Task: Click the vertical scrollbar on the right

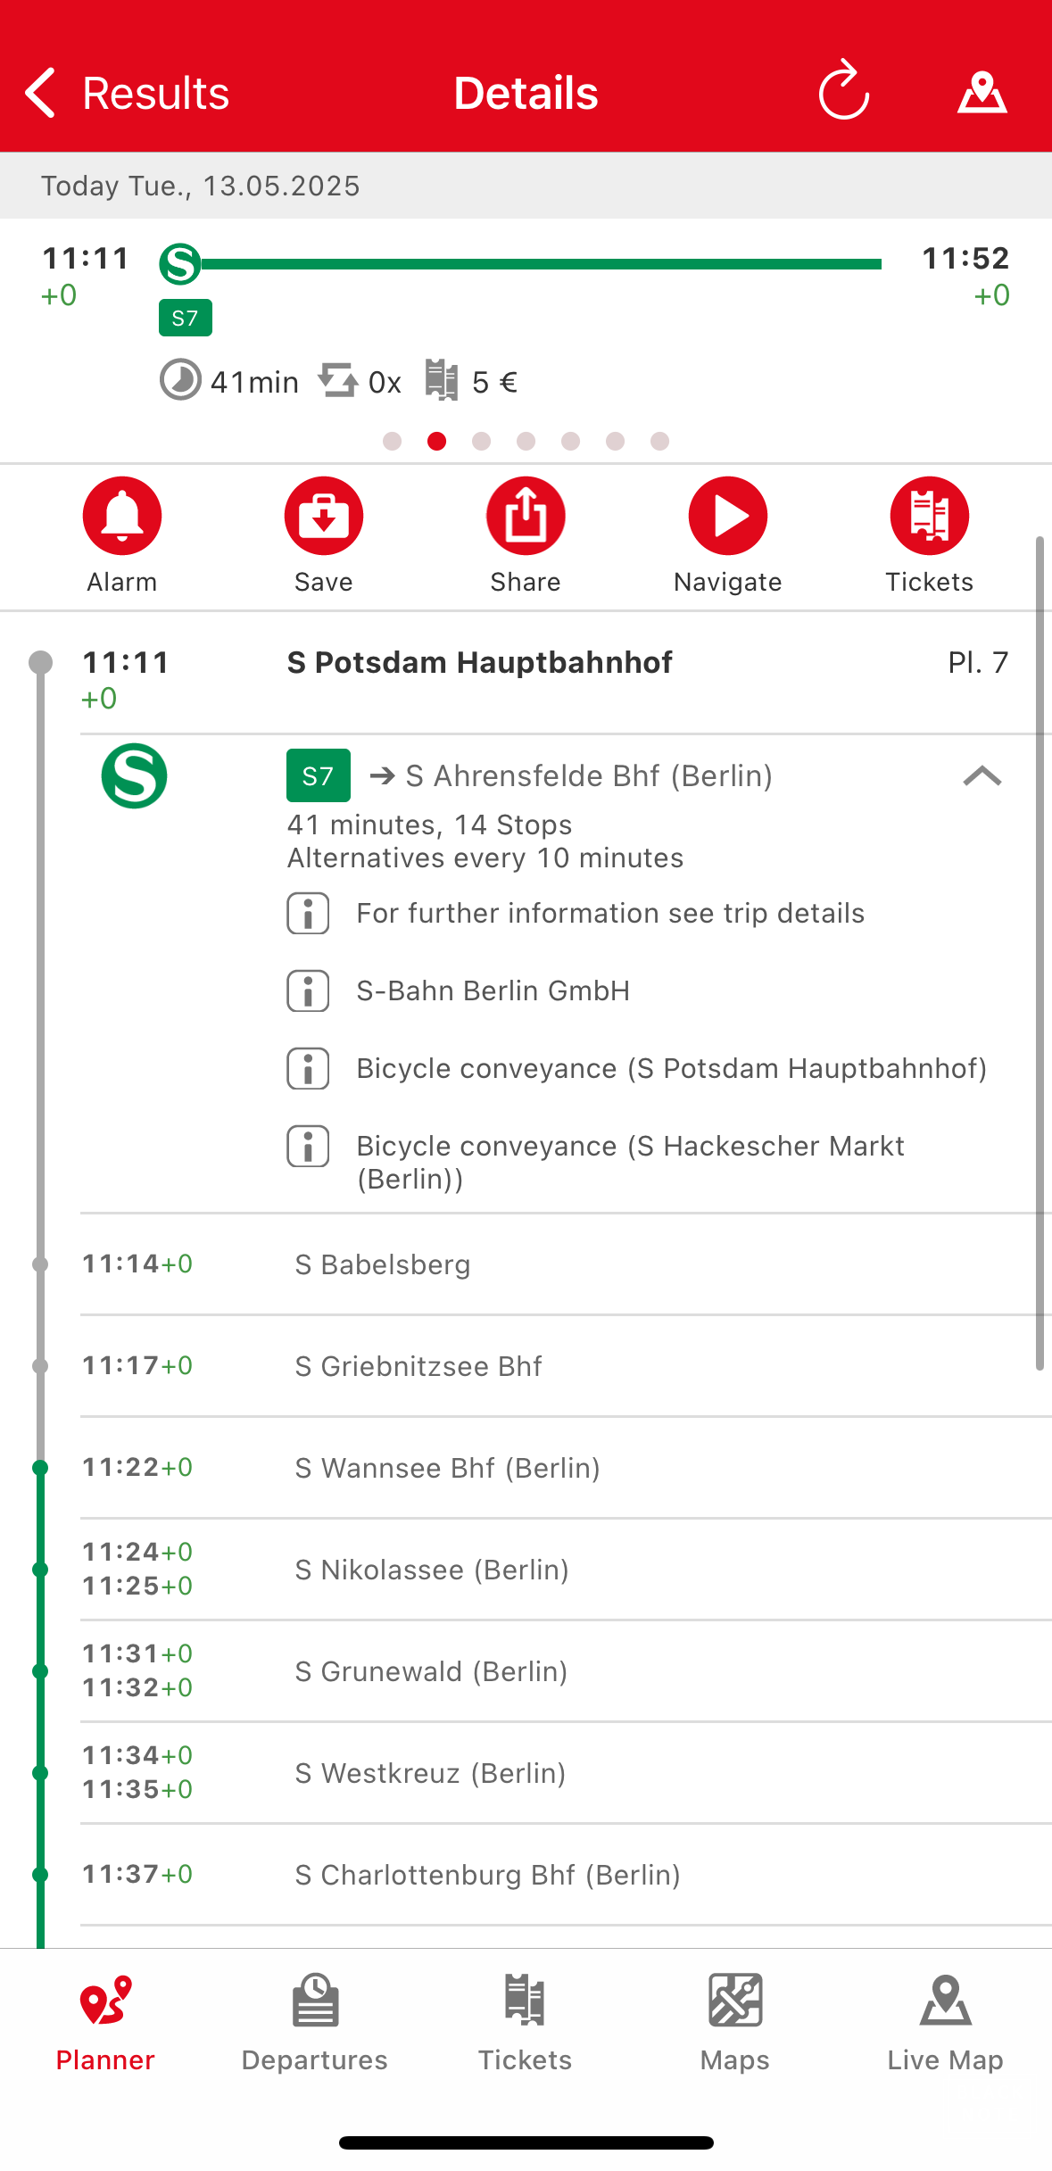Action: click(x=1040, y=953)
